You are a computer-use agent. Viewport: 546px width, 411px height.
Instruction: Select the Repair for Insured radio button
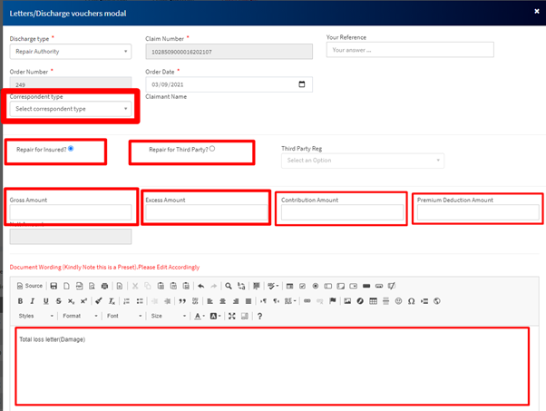coord(71,148)
